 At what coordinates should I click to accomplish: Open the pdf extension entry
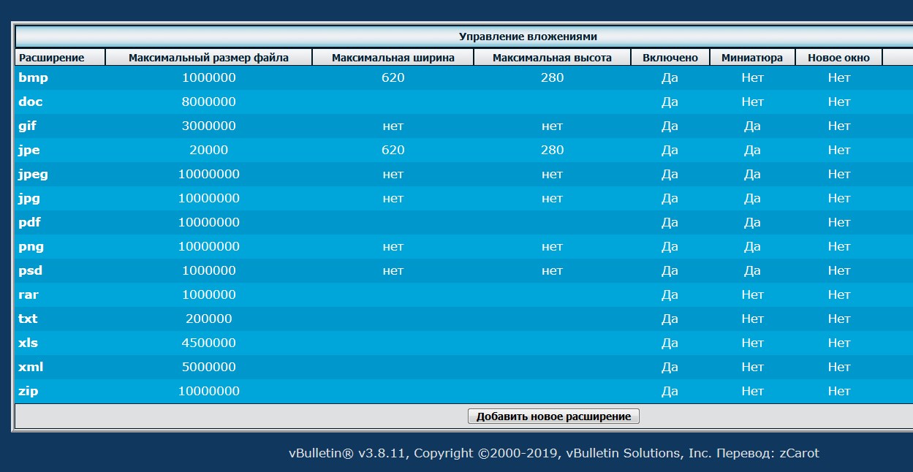[30, 222]
